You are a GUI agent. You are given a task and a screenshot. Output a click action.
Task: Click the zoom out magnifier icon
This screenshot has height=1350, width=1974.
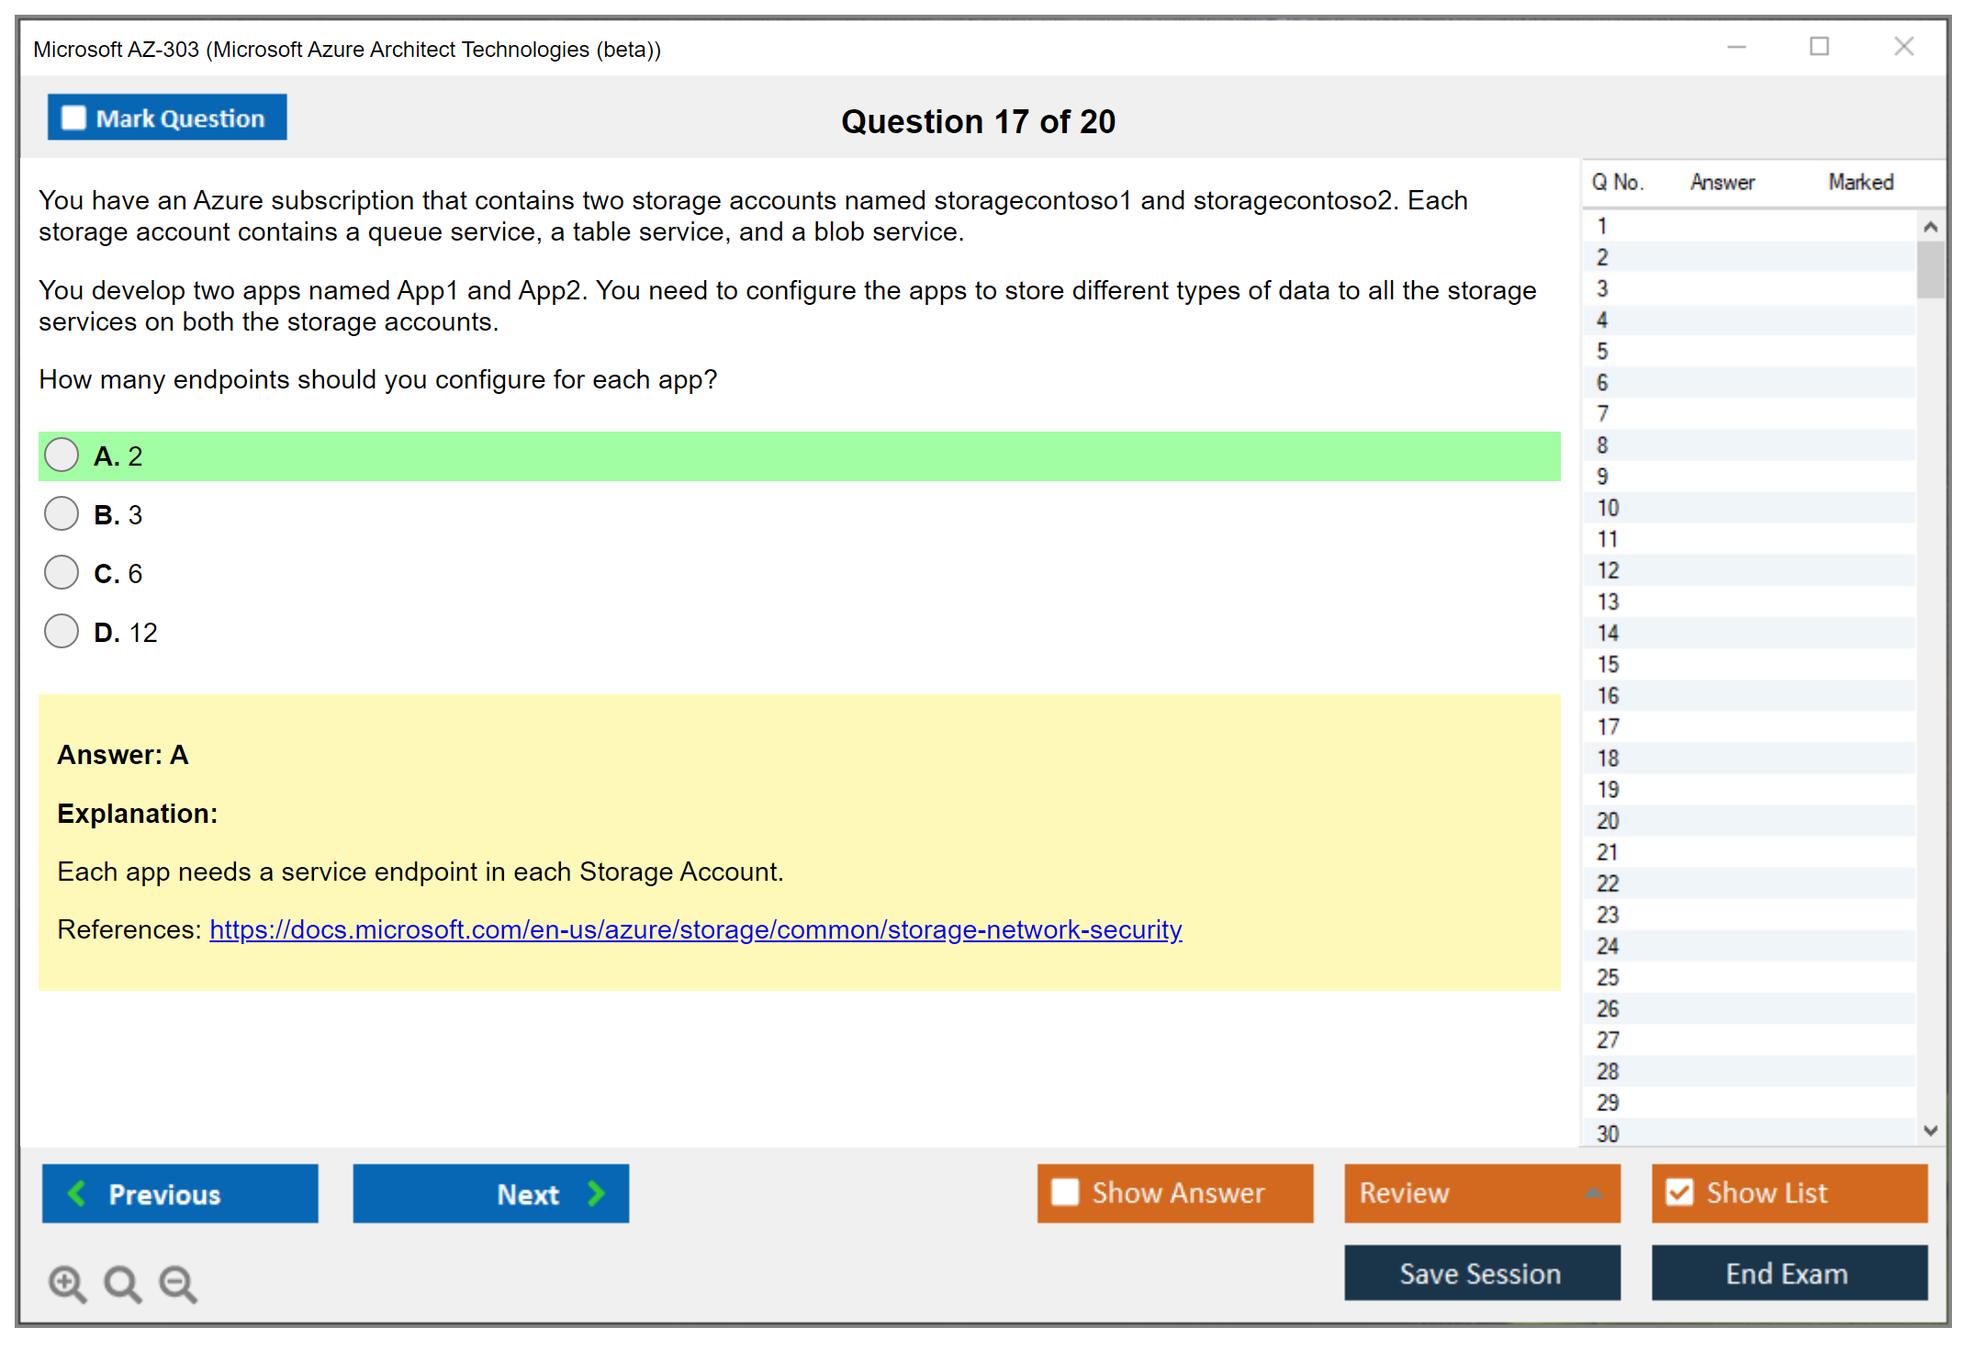(178, 1284)
